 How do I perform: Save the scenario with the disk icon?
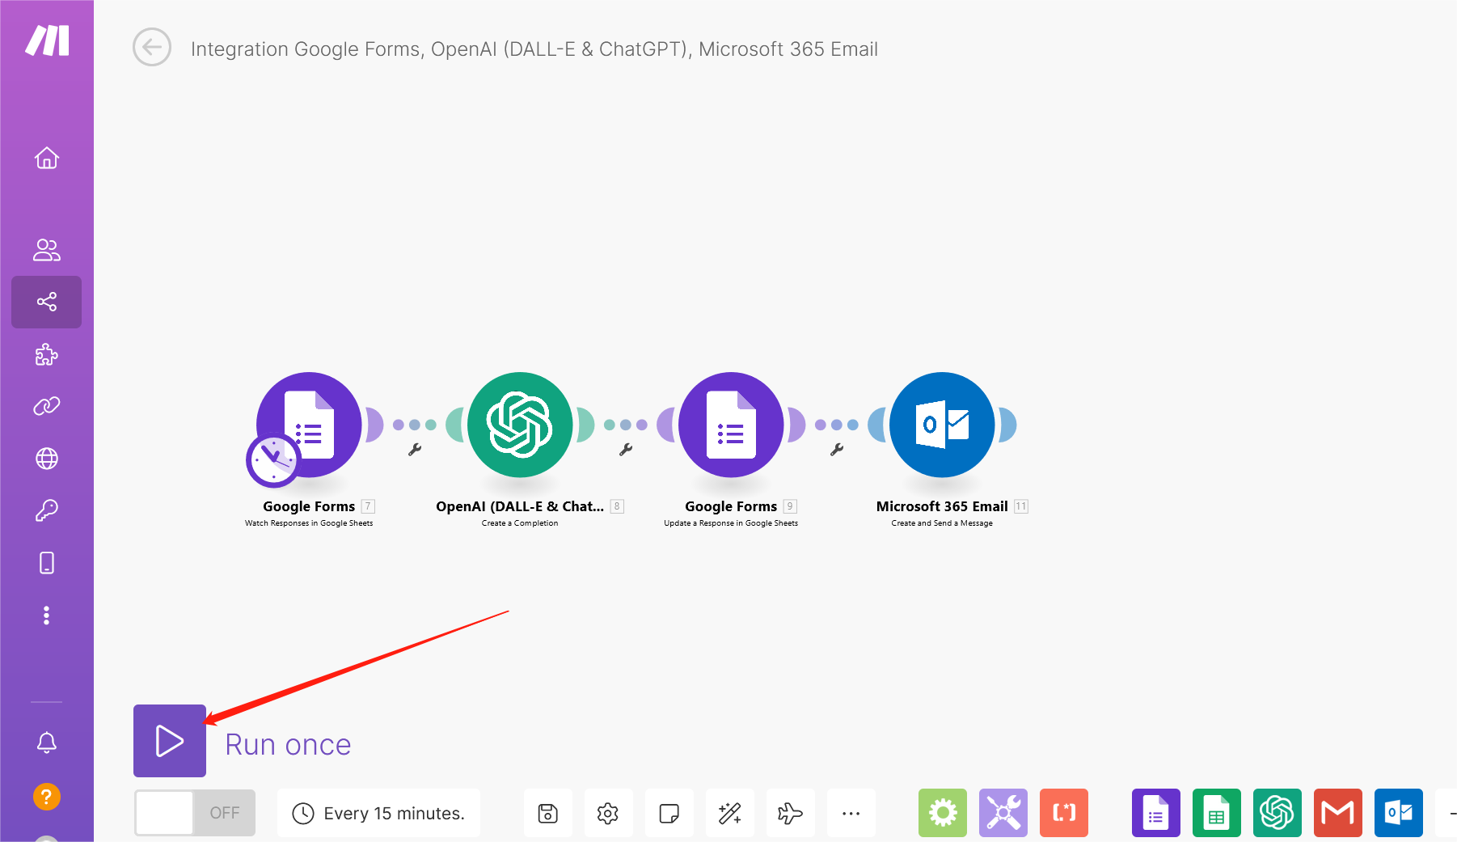tap(548, 813)
